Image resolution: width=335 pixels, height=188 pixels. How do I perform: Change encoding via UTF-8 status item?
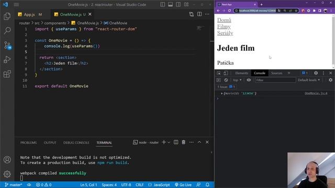coord(126,185)
